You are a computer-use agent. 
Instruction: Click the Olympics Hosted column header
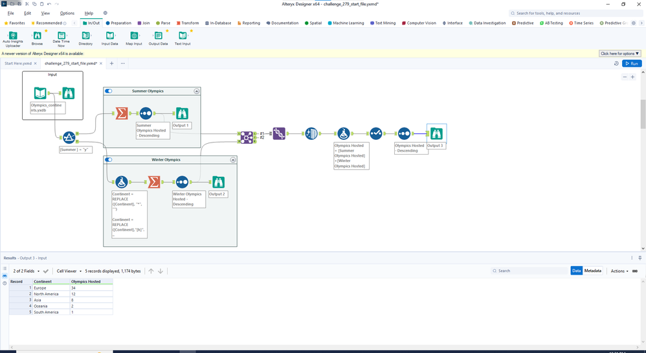click(91, 282)
